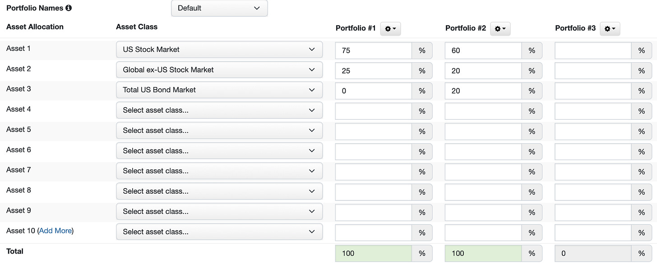Open Asset 10 asset class dropdown

[219, 232]
